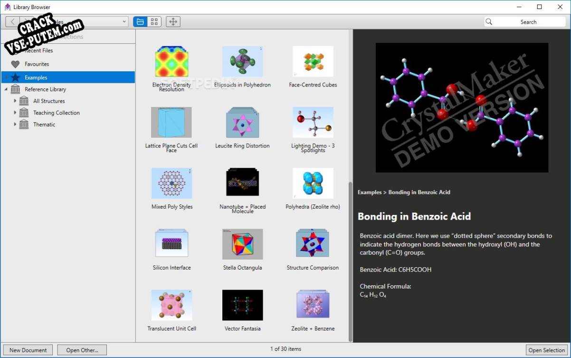The width and height of the screenshot is (571, 358).
Task: Select All Structures building icon
Action: click(24, 101)
